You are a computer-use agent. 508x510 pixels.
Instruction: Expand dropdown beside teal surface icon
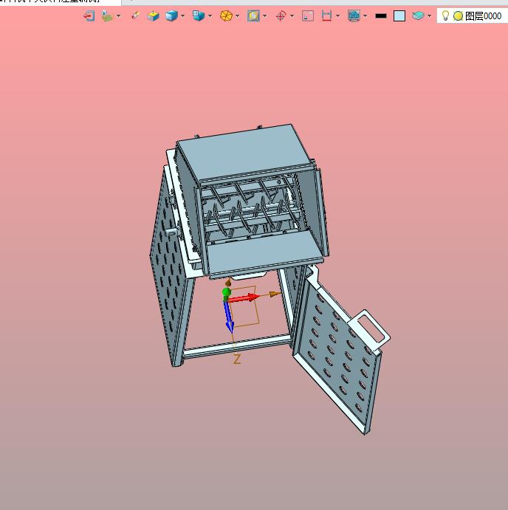click(430, 15)
